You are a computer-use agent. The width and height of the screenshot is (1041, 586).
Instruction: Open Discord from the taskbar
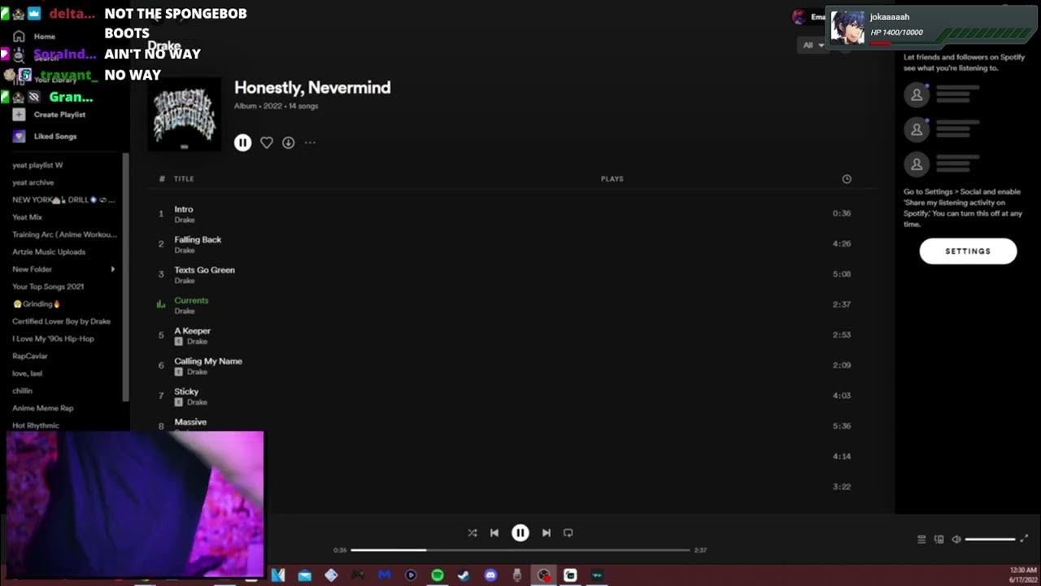coord(490,575)
